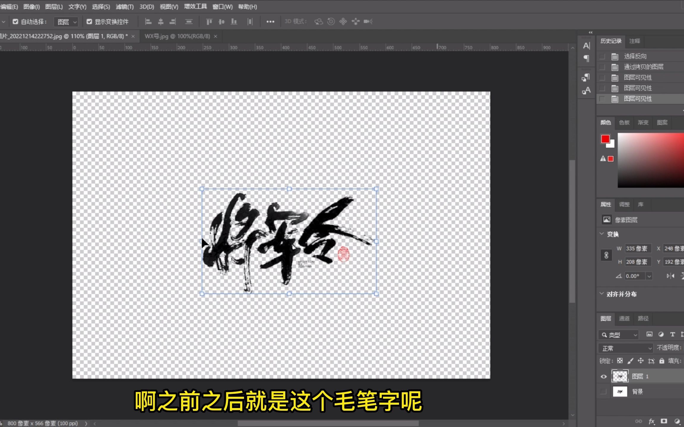
Task: Toggle lock transparent pixels icon
Action: click(x=620, y=361)
